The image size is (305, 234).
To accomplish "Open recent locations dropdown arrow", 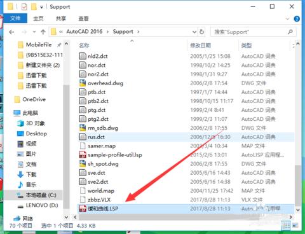I will pyautogui.click(x=34, y=32).
